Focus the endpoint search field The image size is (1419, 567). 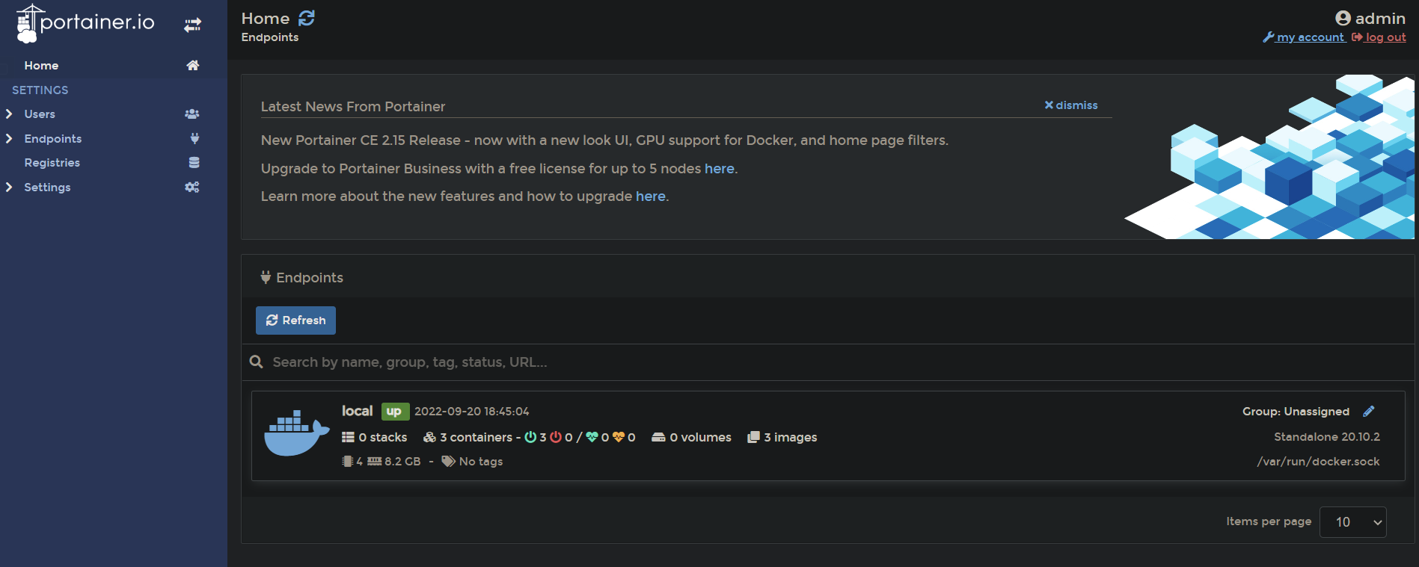tap(828, 362)
